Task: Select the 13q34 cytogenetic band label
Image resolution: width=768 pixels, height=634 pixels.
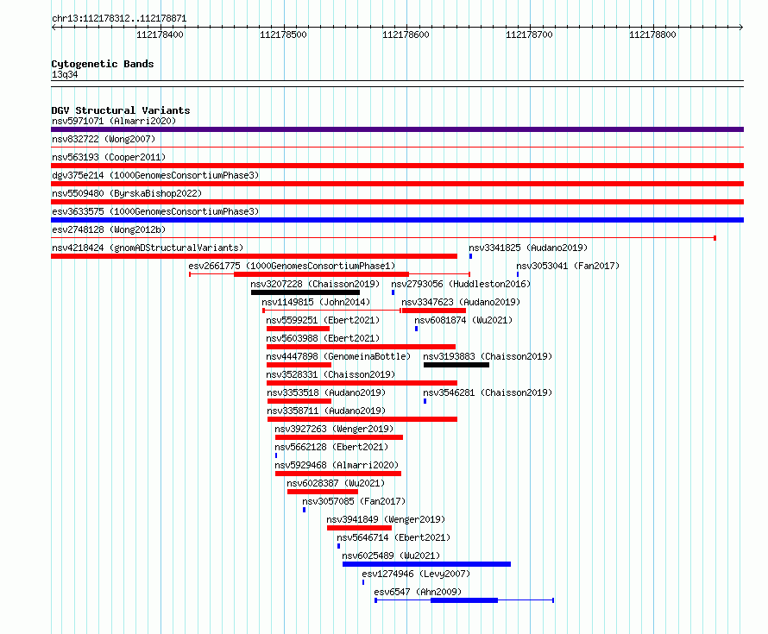Action: coord(65,74)
